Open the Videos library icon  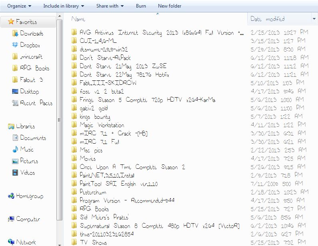point(15,172)
